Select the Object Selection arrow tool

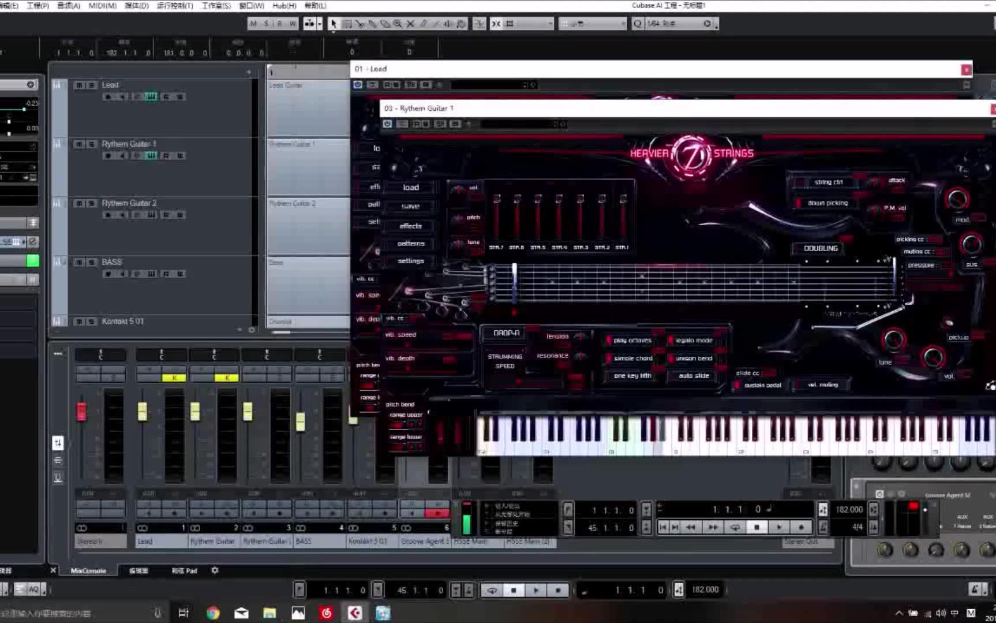[x=333, y=24]
